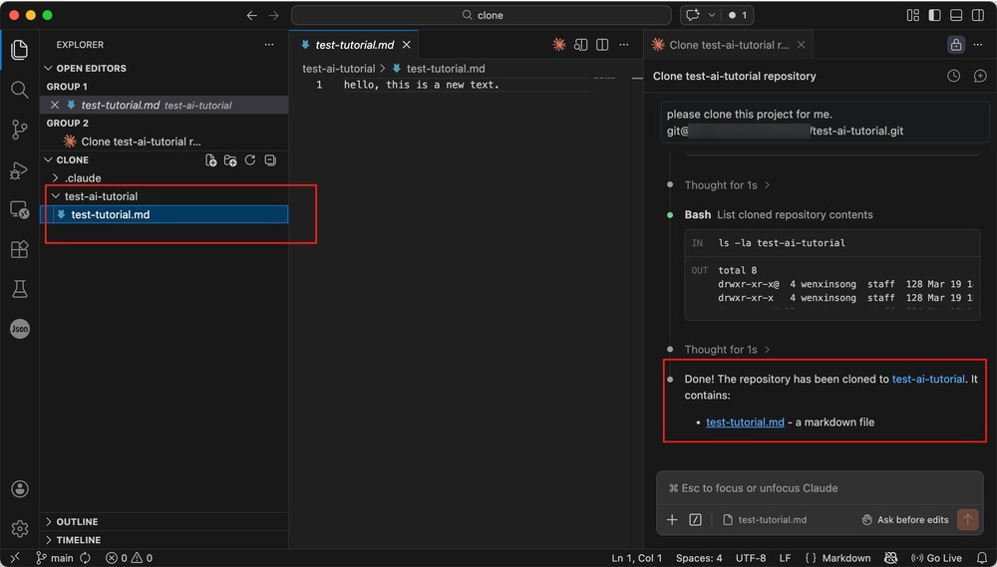Customize editor layout
The width and height of the screenshot is (997, 567).
coord(913,15)
